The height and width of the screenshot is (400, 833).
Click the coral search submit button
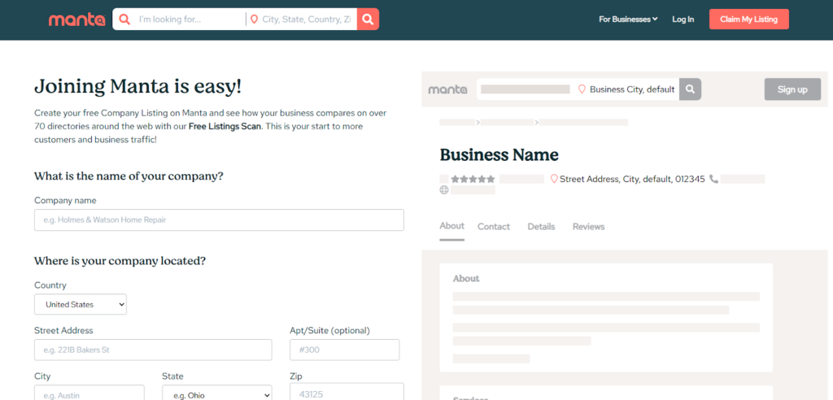(368, 20)
